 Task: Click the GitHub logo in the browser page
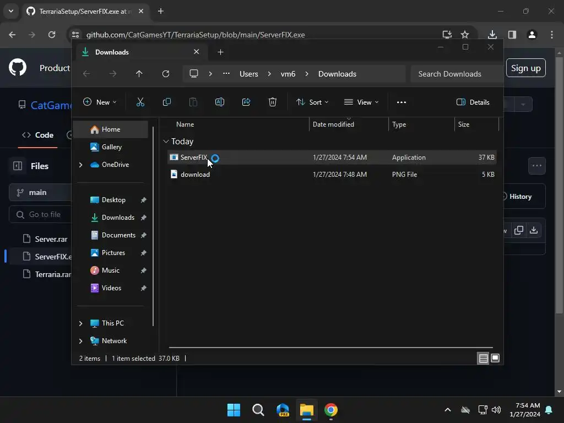click(17, 67)
